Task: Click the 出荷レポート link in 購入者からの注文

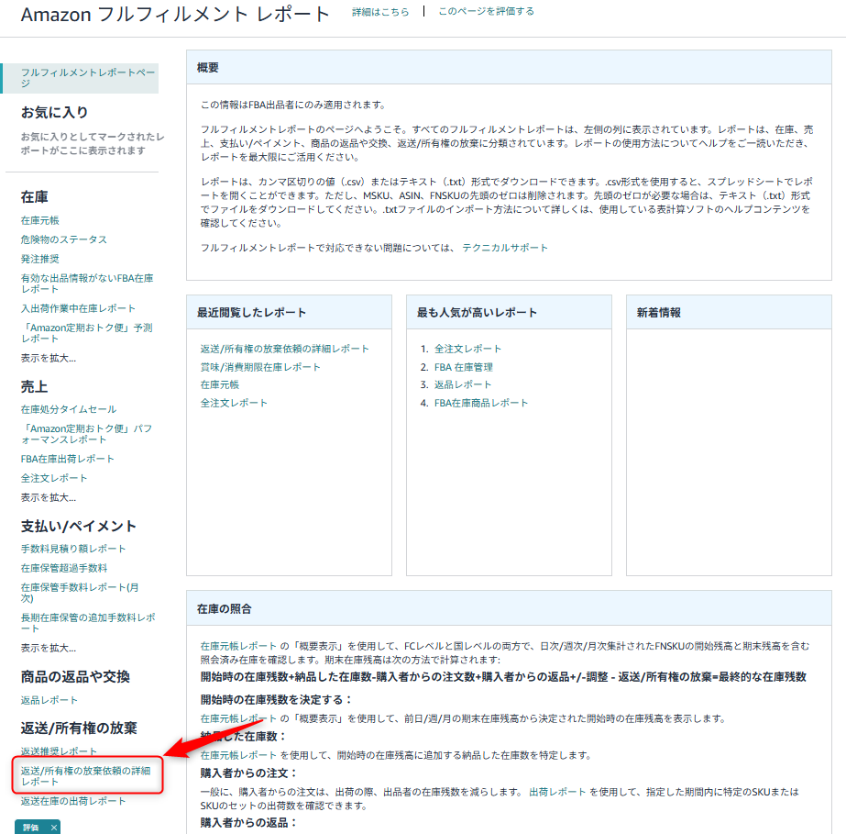Action: [x=557, y=792]
